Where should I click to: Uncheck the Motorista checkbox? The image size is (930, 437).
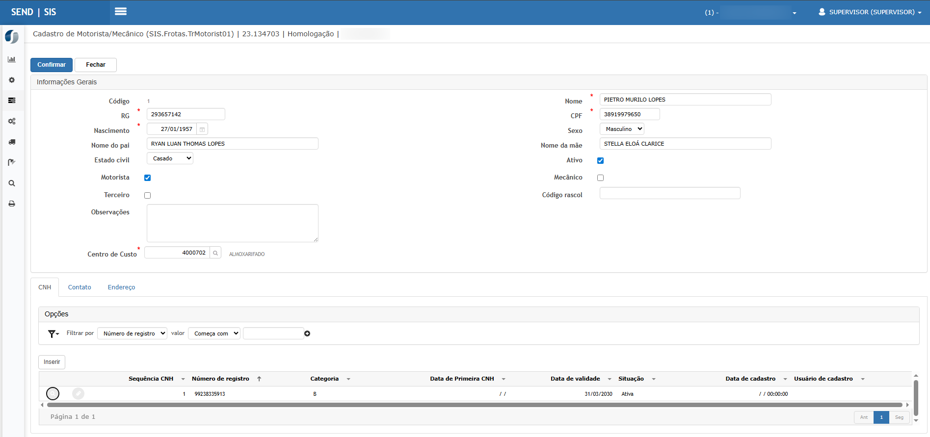coord(148,178)
